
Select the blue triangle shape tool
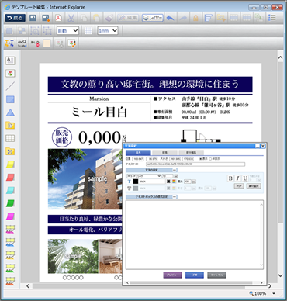coord(10,112)
